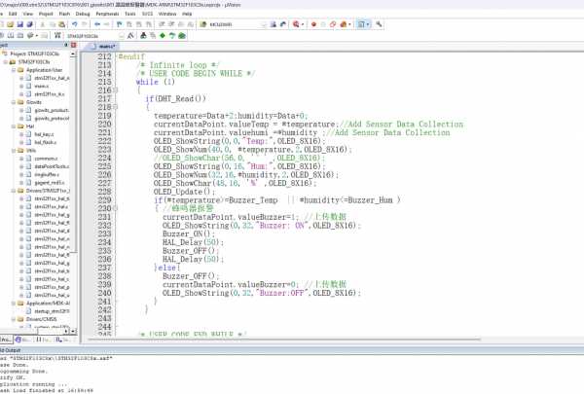Click line 229 Buzzer_Temp condition code
This screenshot has height=394, width=584.
[x=277, y=200]
